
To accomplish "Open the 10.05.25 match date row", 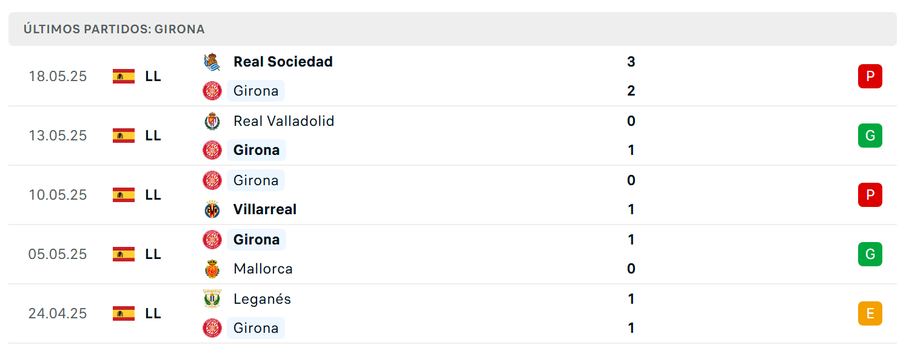I will coord(452,195).
